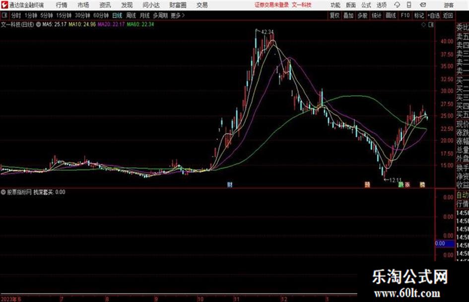Screen dimensions: 469x302
Task: Open the 发现 menu
Action: (x=127, y=5)
